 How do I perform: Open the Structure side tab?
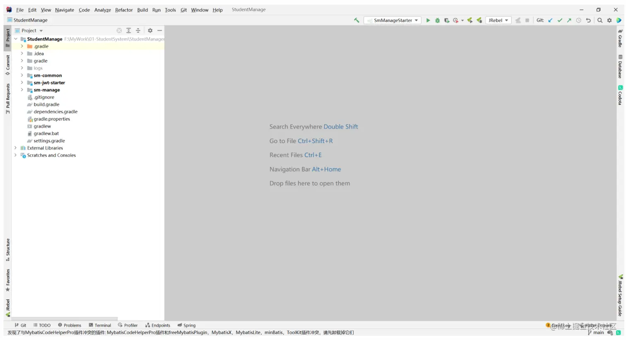pos(7,250)
